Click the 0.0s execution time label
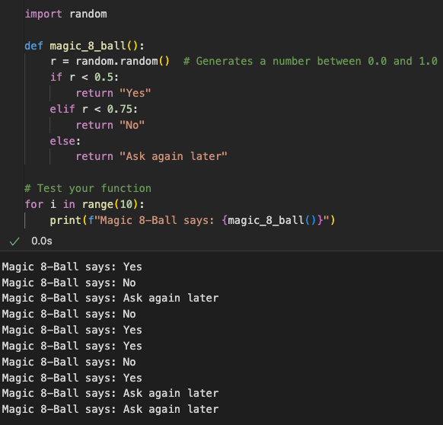The width and height of the screenshot is (443, 425). point(42,241)
